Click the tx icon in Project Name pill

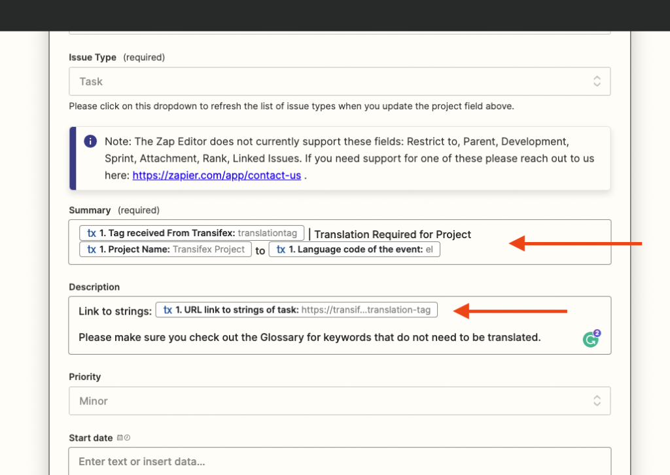coord(92,249)
